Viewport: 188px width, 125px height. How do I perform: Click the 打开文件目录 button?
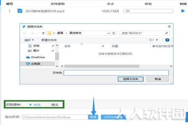point(113,117)
